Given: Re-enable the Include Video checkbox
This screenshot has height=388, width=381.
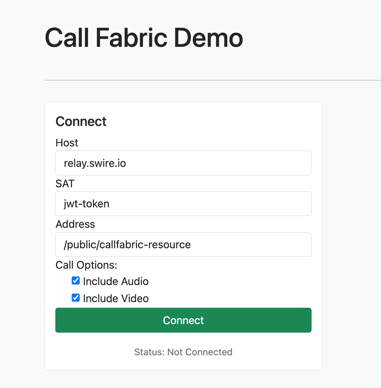Looking at the screenshot, I should pos(76,298).
